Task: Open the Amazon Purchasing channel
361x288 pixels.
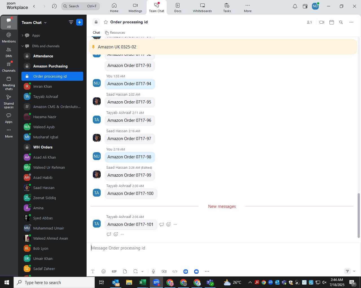Action: (x=52, y=66)
